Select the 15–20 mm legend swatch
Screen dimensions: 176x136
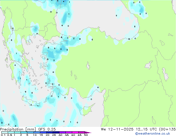43,132
